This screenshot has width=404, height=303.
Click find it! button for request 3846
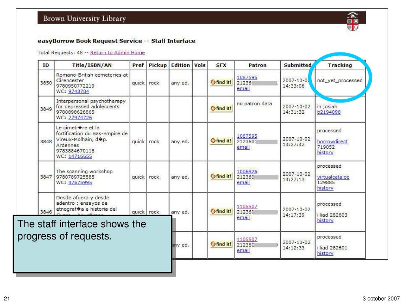(221, 211)
